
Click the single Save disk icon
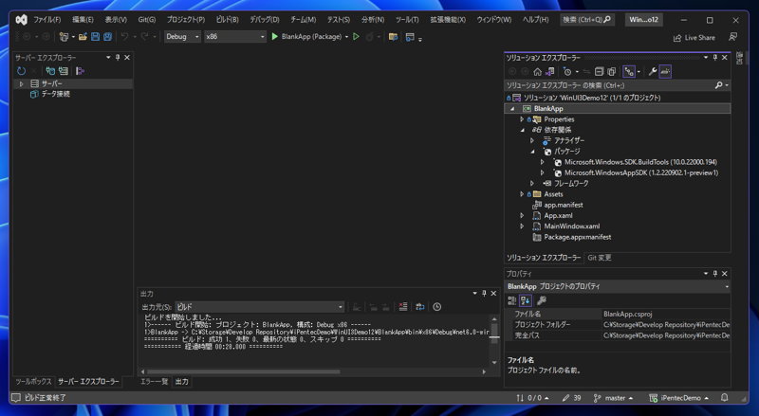(x=96, y=37)
